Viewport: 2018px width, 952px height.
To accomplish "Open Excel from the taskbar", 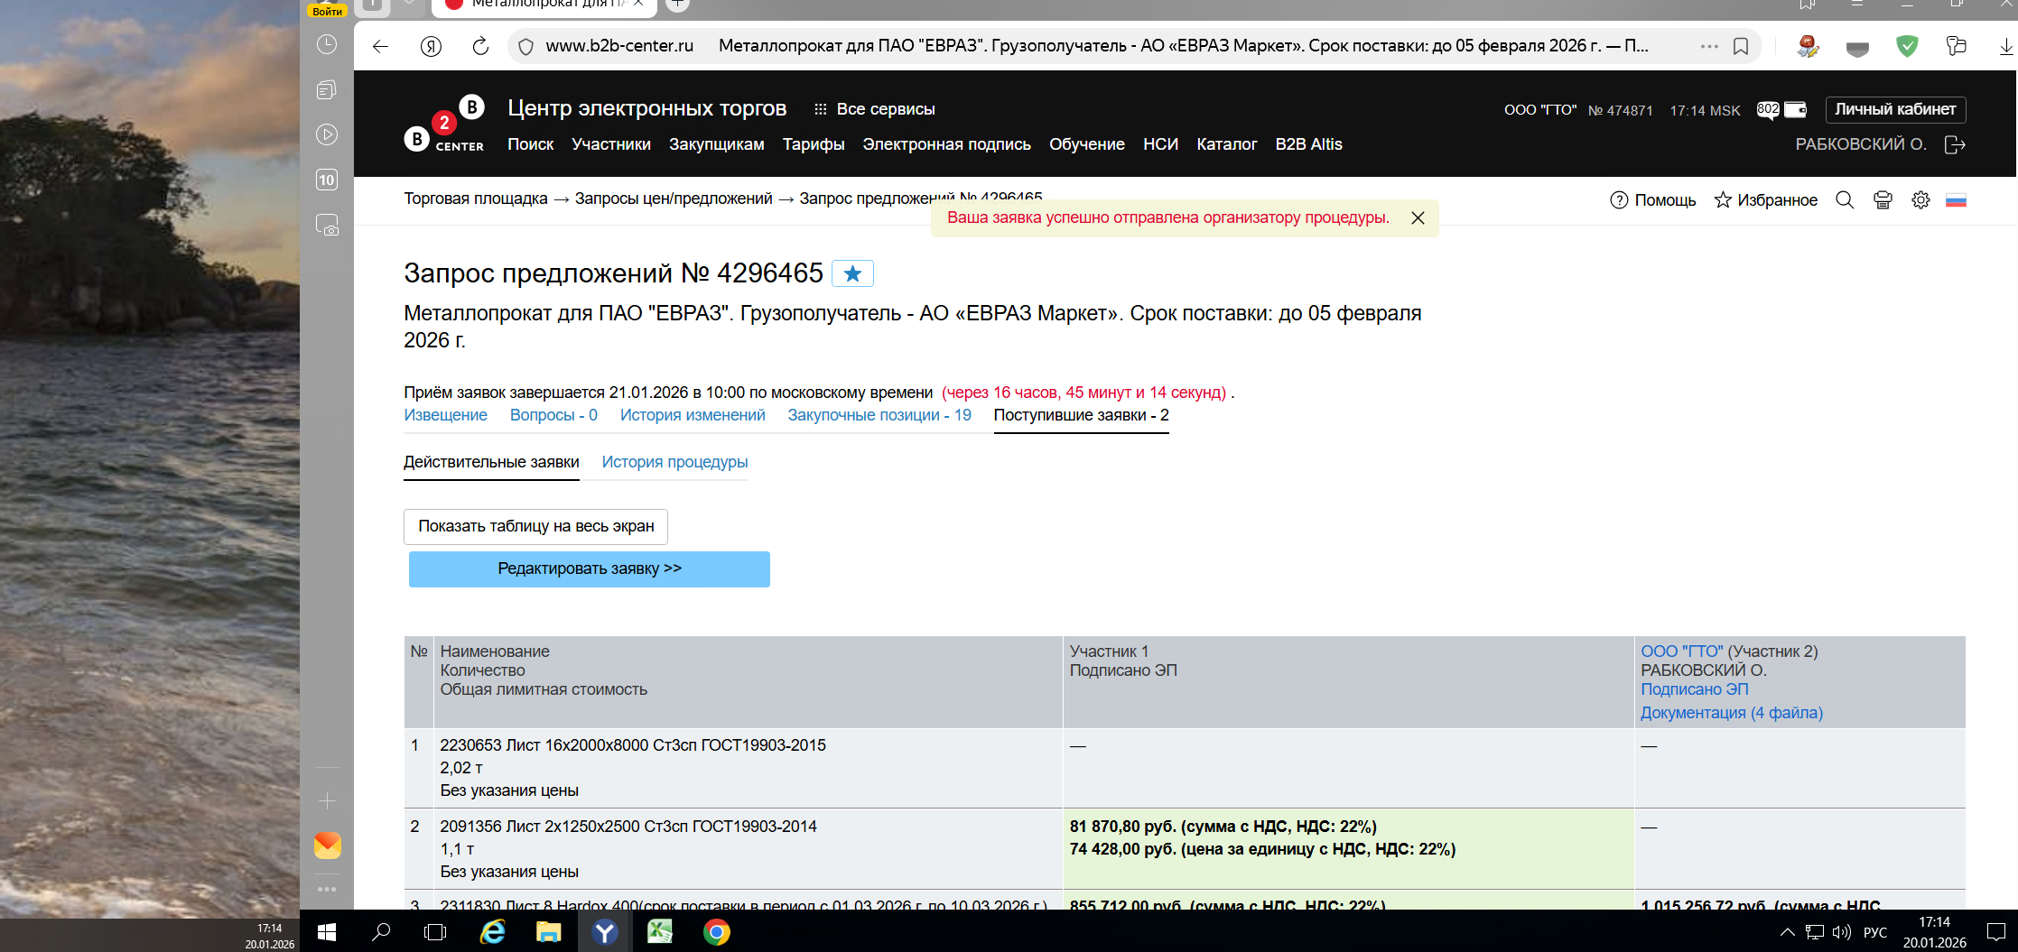I will 660,931.
